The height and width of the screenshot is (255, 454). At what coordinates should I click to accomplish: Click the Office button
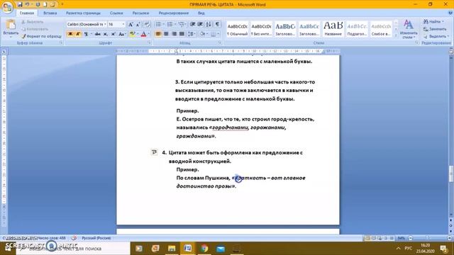[7, 7]
